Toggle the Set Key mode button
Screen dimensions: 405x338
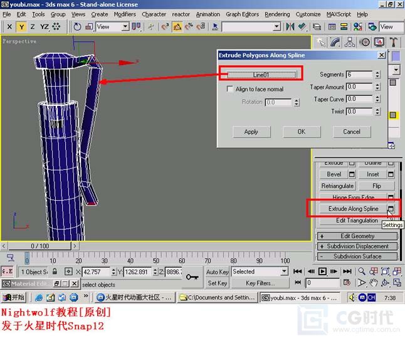(217, 283)
